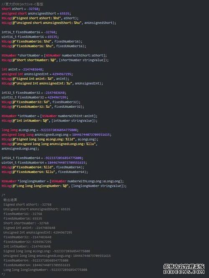Viewport: 209px width, 278px height.
Task: Click the int anInt declaration line
Action: [x=23, y=69]
